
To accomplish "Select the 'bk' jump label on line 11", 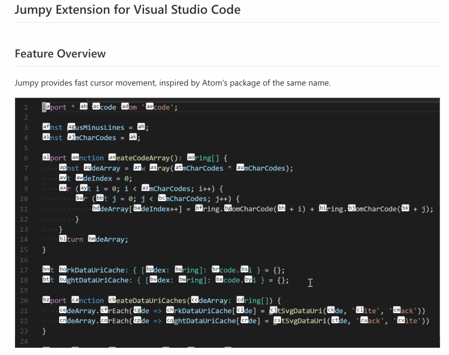I will [406, 209].
